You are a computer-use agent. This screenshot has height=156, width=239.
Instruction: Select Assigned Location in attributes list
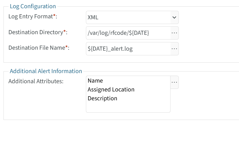(x=111, y=90)
